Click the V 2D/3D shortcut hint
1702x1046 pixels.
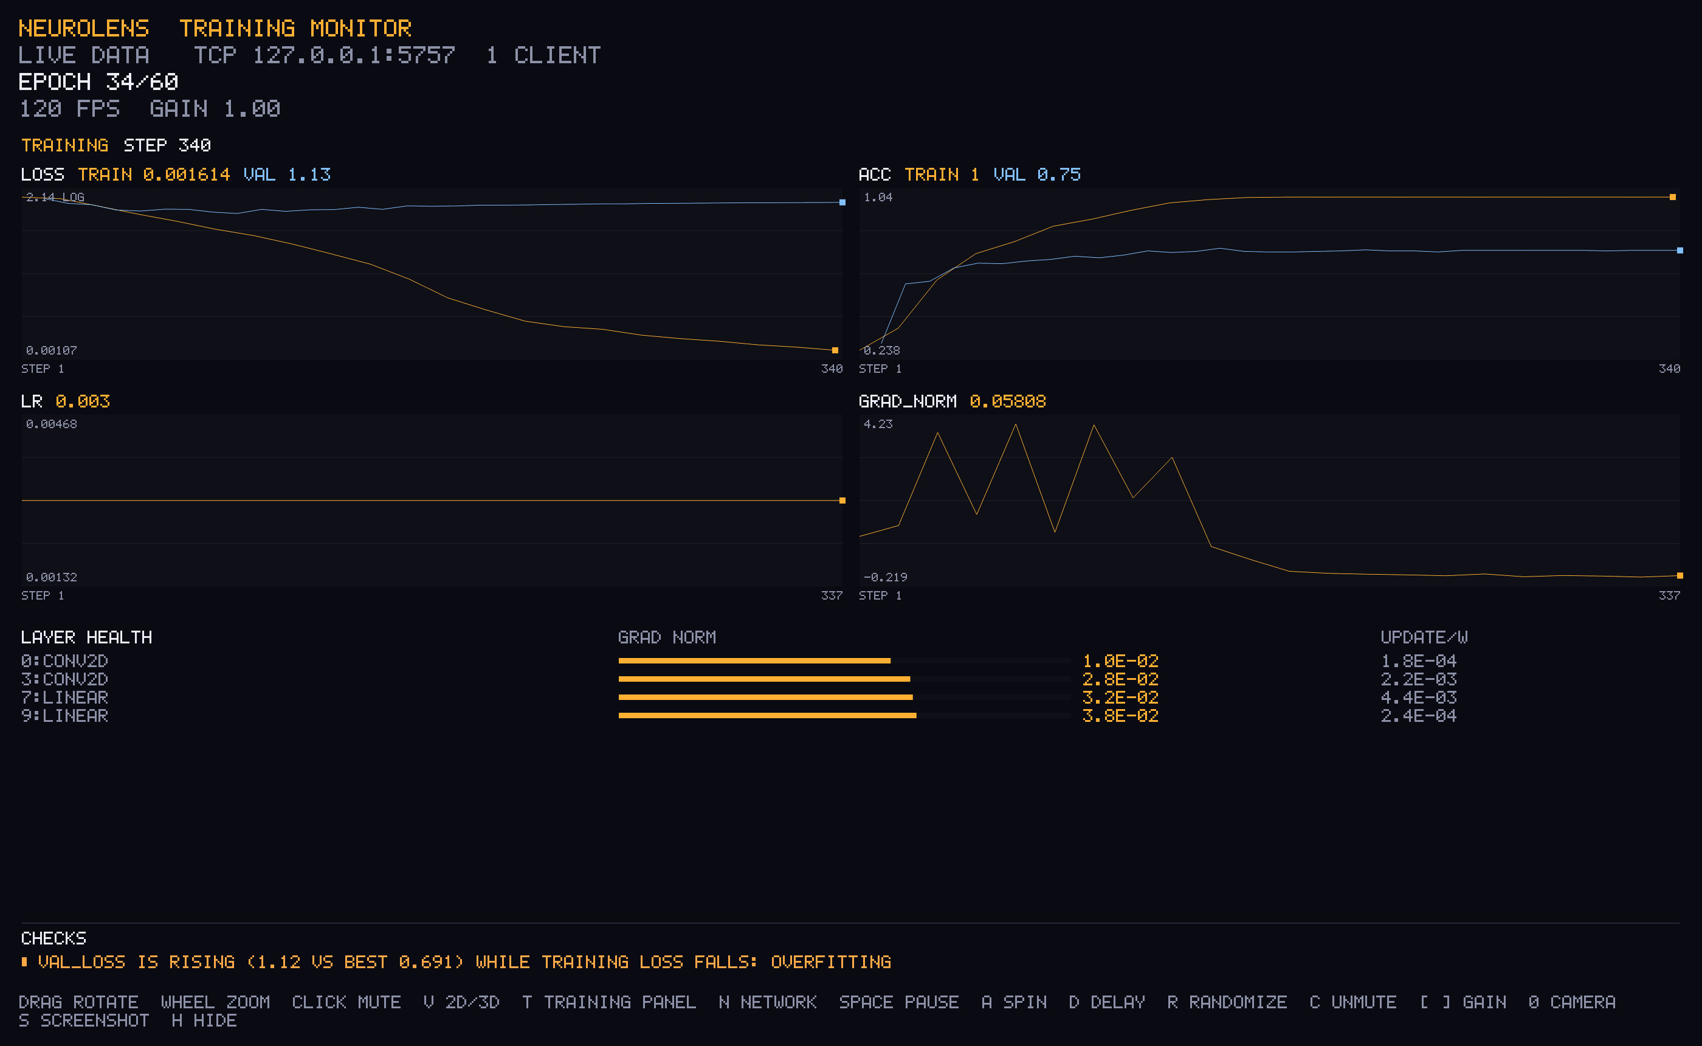click(461, 1002)
